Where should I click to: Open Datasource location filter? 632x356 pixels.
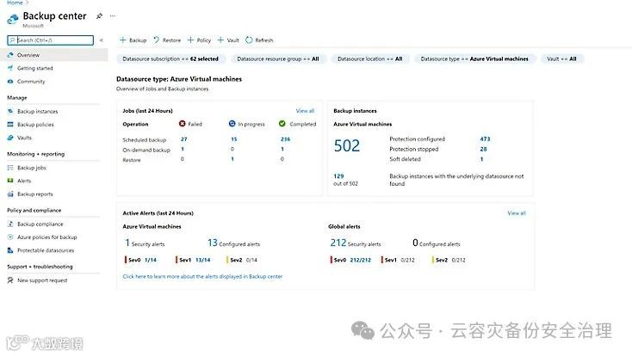(x=370, y=58)
